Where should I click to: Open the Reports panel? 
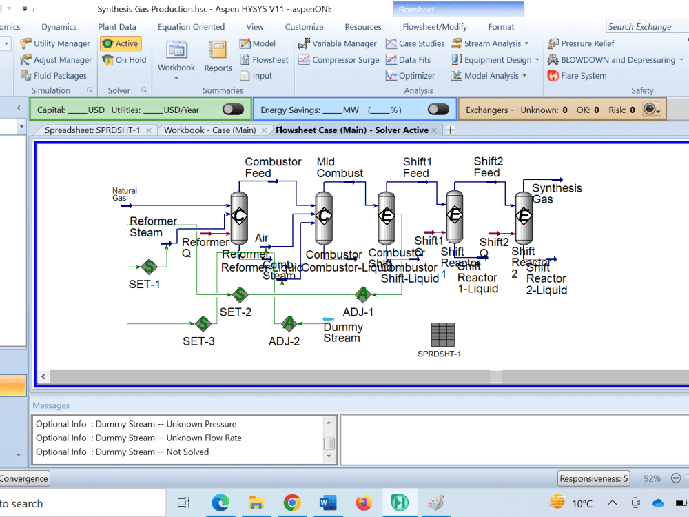tap(218, 57)
